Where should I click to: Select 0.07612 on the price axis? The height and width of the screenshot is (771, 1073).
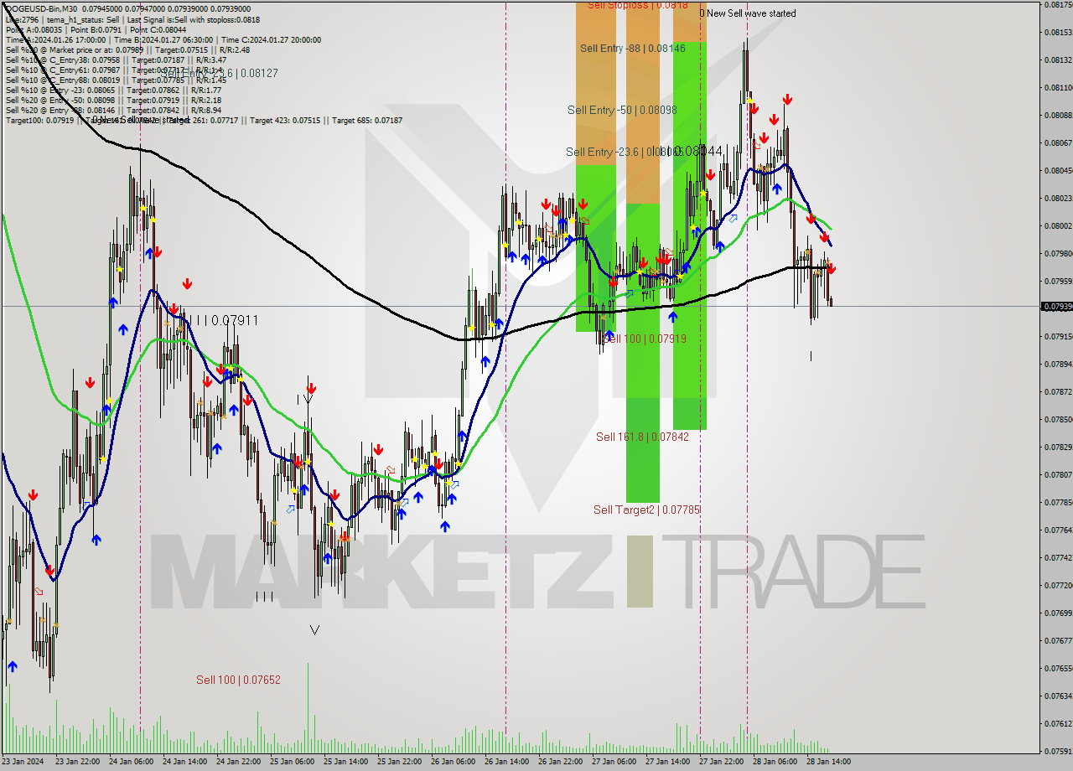[x=1058, y=723]
